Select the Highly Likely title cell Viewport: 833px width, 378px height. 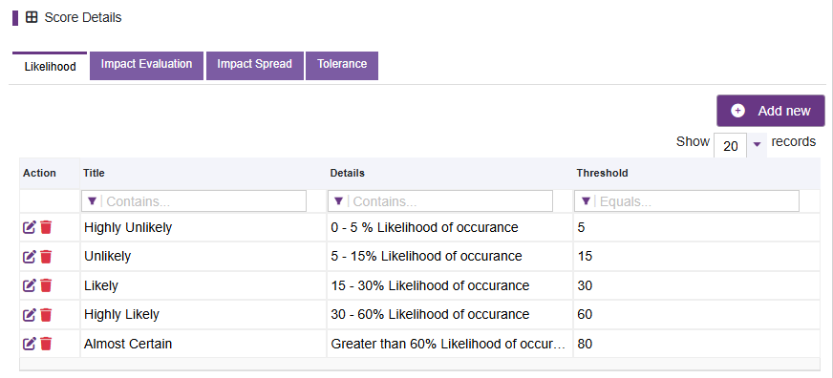(203, 315)
